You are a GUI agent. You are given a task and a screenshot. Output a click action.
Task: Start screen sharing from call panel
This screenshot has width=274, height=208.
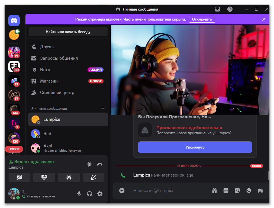tap(44, 177)
